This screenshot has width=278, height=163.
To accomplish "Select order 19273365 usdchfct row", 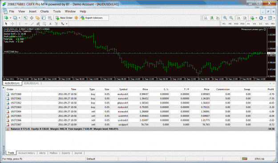I will [141, 116].
